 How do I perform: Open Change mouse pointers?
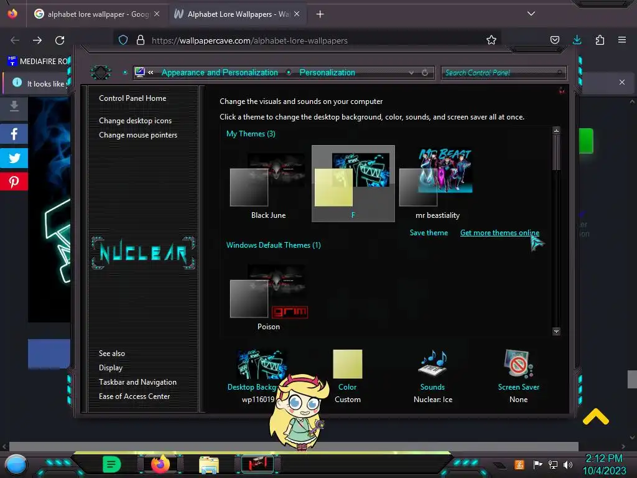click(138, 135)
